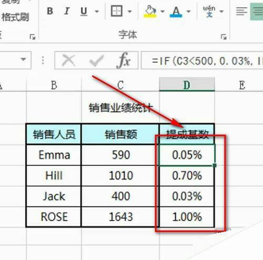Viewport: 263px width, 260px height.
Task: Select sales cell 590
Action: point(120,155)
